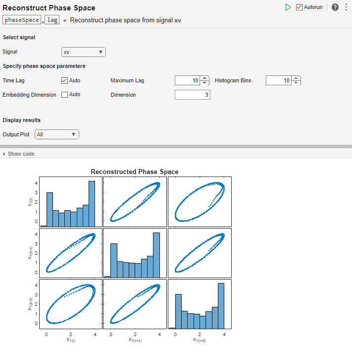
Task: Decrease Maximum Lag with down arrow
Action: coord(204,83)
